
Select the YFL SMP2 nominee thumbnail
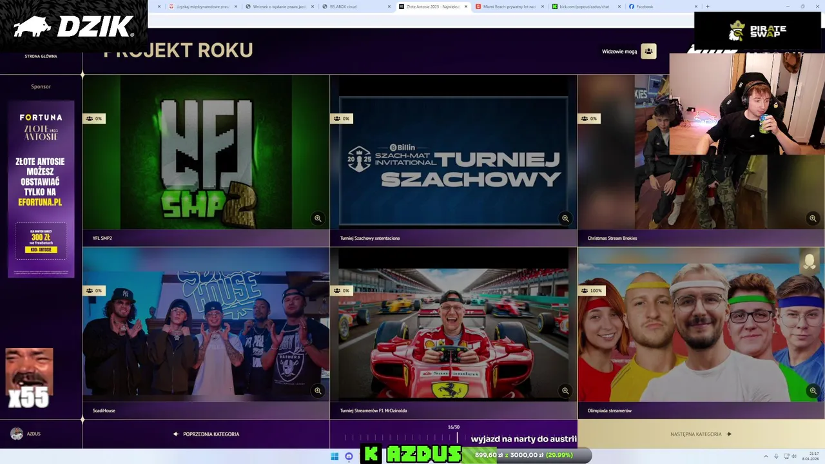[206, 152]
